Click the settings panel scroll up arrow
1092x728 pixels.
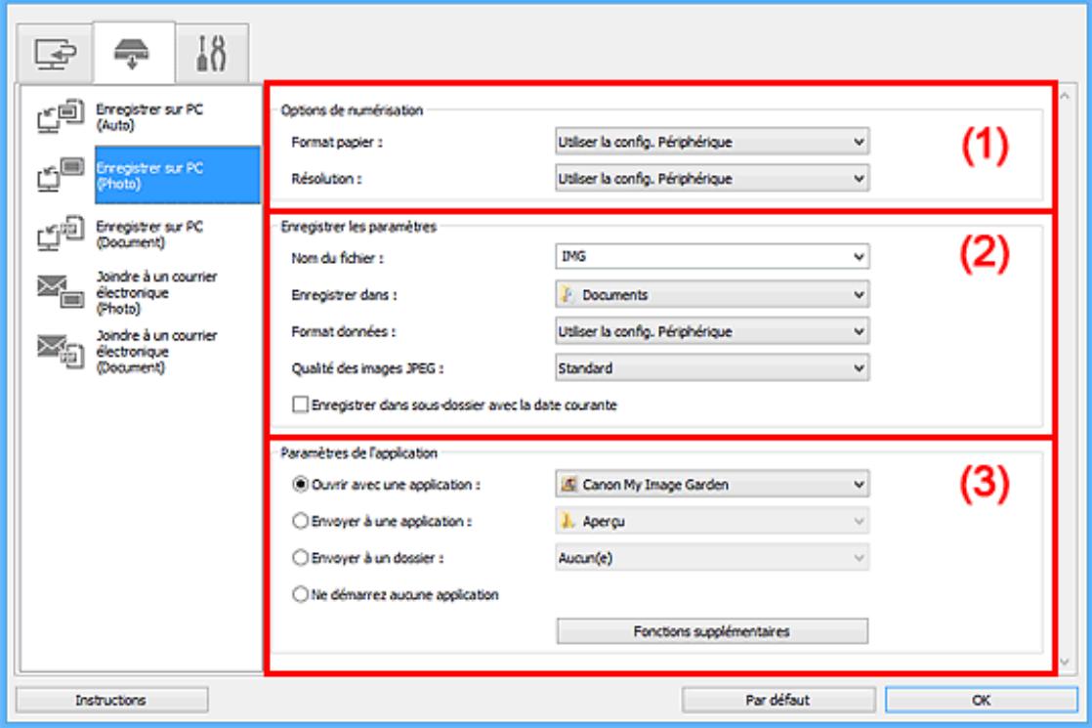1065,96
